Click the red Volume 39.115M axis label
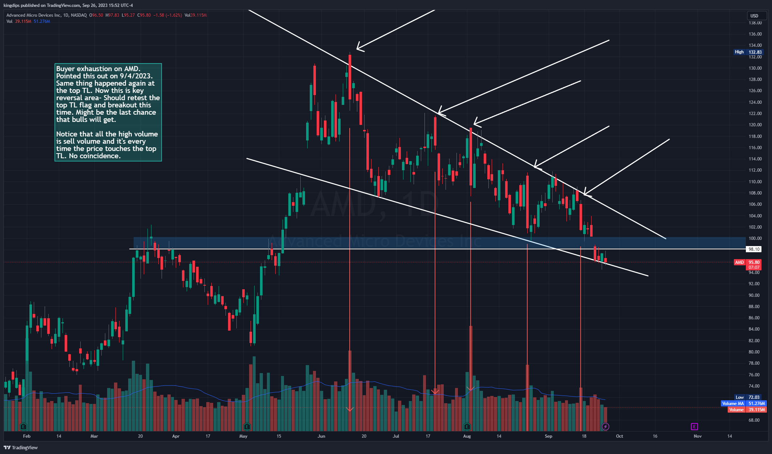This screenshot has height=454, width=772. [x=747, y=409]
